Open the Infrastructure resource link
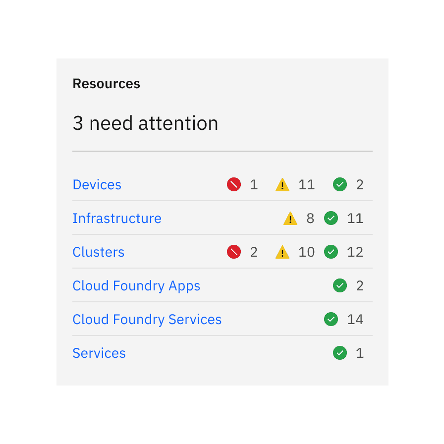The height and width of the screenshot is (444, 444). 117,218
